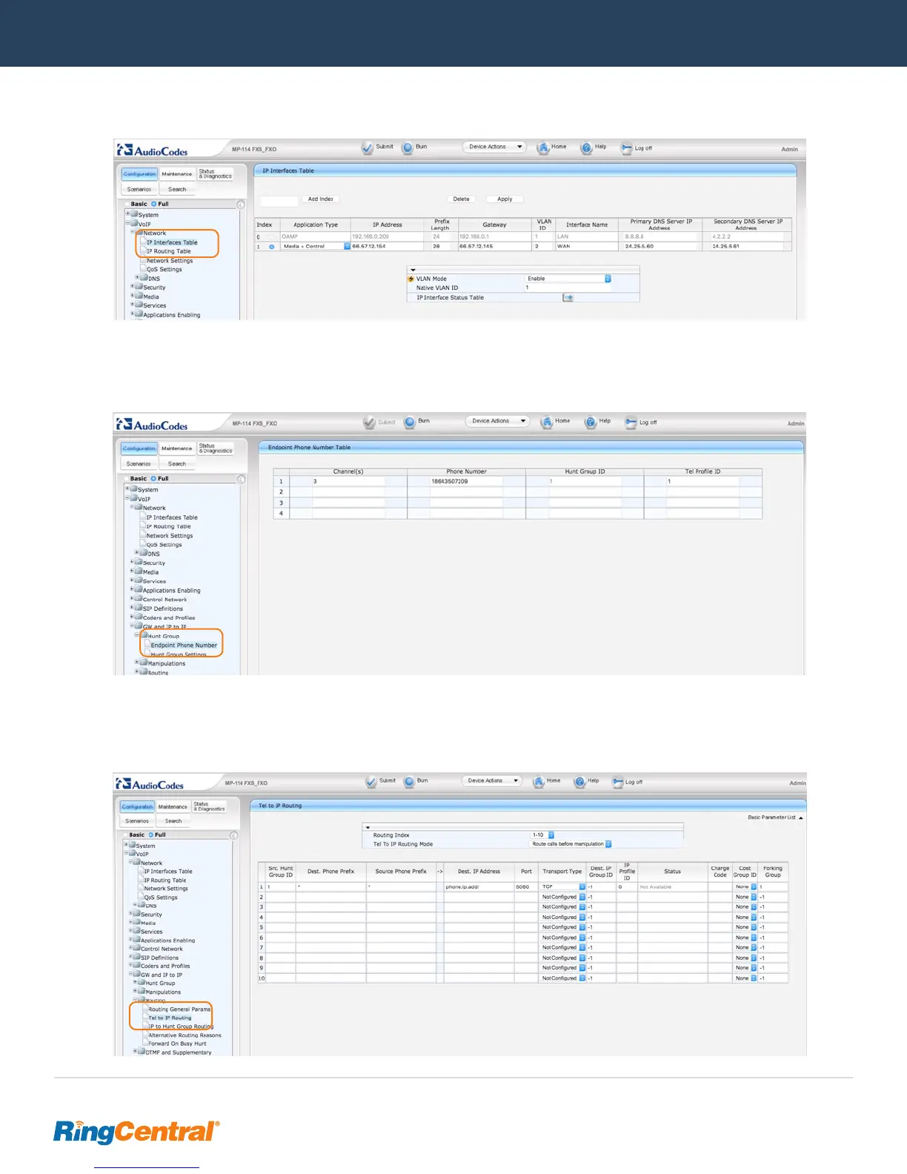Open Tel To IP Routing Mode dropdown
This screenshot has width=907, height=1174.
pyautogui.click(x=608, y=844)
